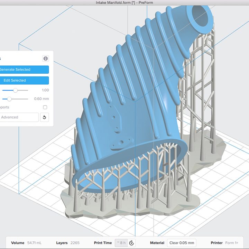Click the 0.60 mm point size value
Screen dimensions: 249x249
coord(41,99)
